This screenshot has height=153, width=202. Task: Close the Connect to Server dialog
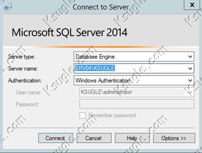[x=192, y=5]
